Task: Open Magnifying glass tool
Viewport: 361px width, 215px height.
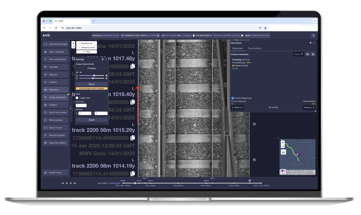Action: coord(55,135)
